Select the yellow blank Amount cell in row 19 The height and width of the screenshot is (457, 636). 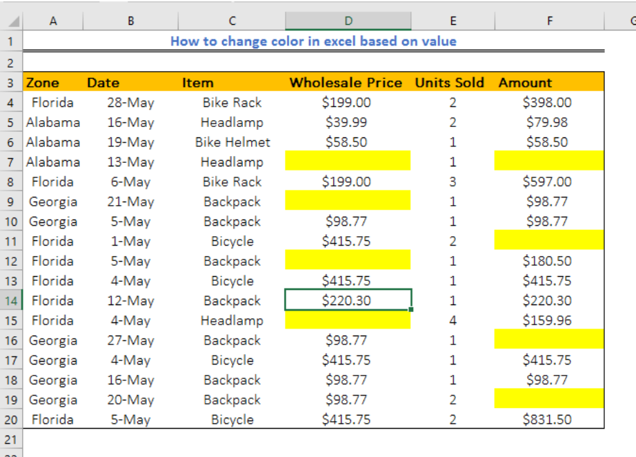pyautogui.click(x=549, y=398)
